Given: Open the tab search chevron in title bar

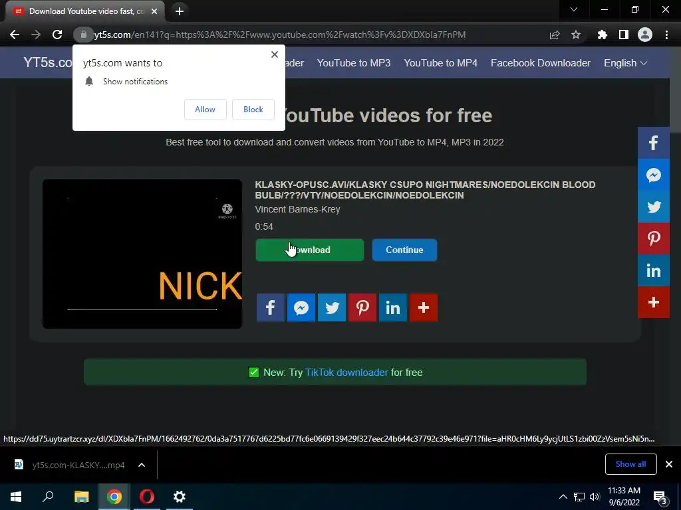Looking at the screenshot, I should pos(574,9).
